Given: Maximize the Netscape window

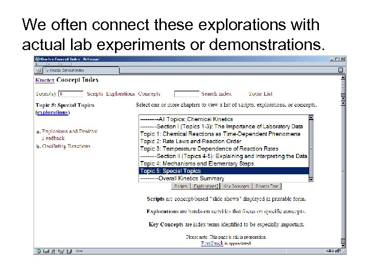Looking at the screenshot, I should coord(337,59).
